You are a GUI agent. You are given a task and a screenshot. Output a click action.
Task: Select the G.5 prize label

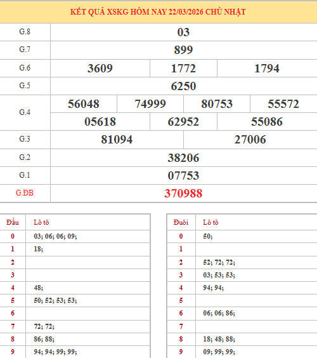tap(25, 86)
